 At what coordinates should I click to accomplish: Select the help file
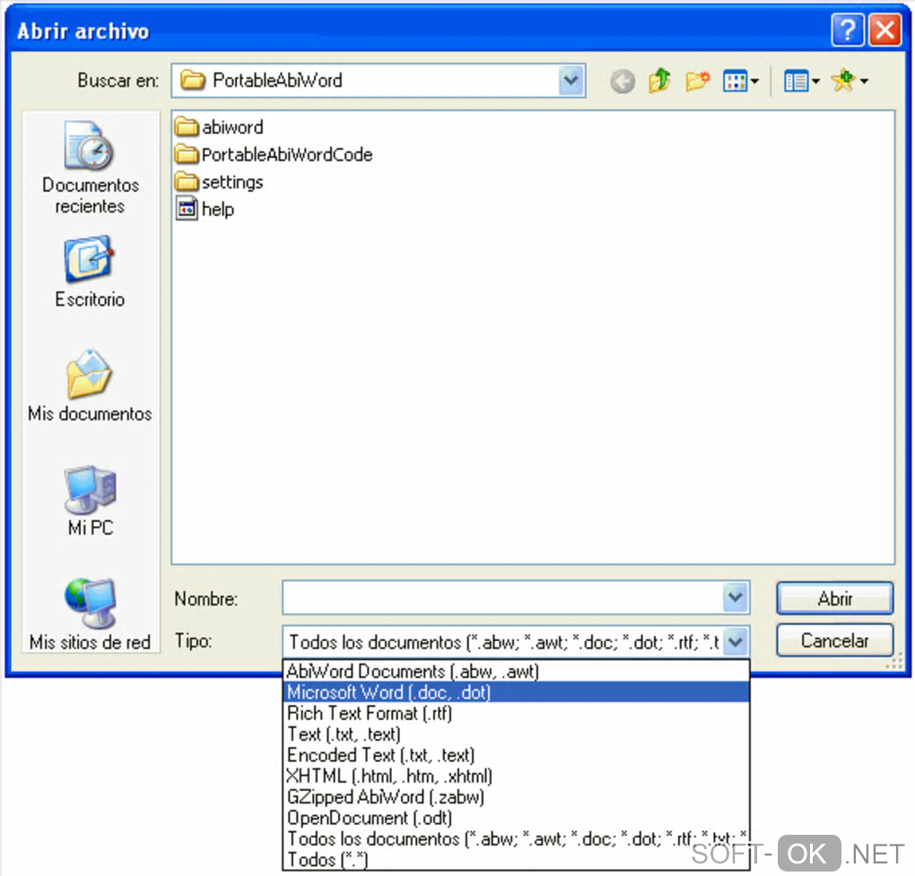click(205, 209)
